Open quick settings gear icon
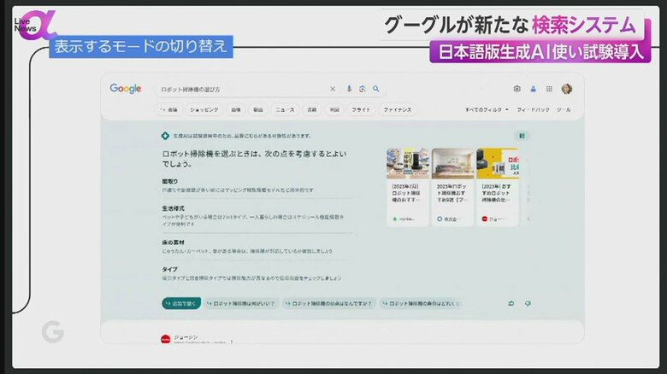Viewport: 667px width, 374px height. point(516,89)
